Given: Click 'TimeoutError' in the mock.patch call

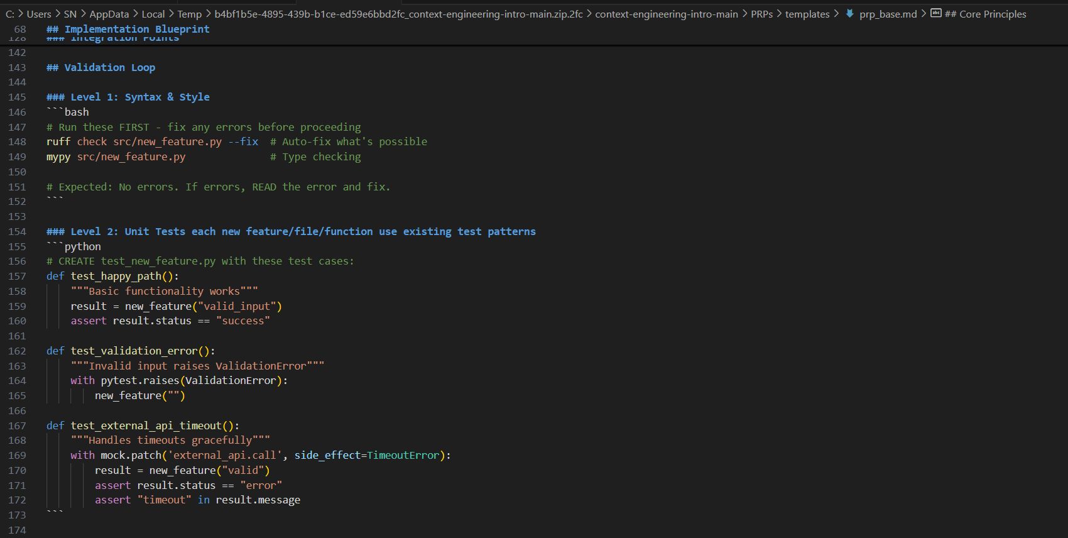Looking at the screenshot, I should 403,455.
